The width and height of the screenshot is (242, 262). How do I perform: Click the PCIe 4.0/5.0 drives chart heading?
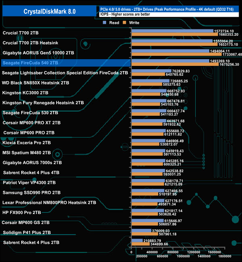[x=167, y=9]
